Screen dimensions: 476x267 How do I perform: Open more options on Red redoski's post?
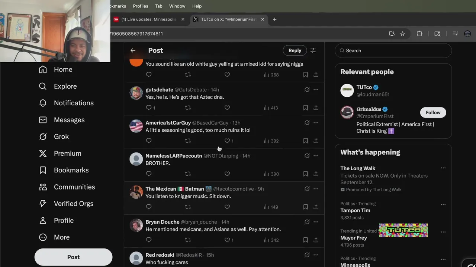click(316, 255)
